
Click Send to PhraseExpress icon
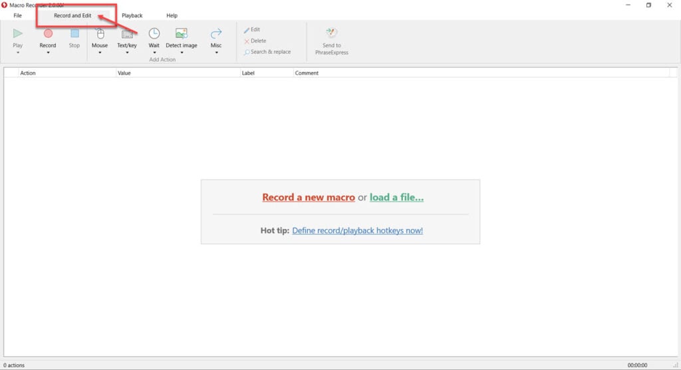tap(331, 33)
